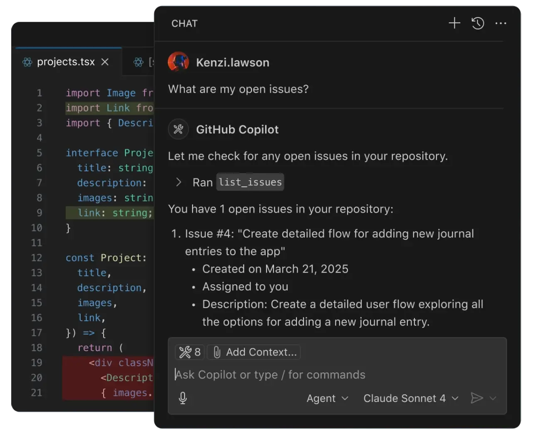Viewport: 533px width, 434px height.
Task: Open the Claude Sonnet 4 model picker
Action: [410, 398]
